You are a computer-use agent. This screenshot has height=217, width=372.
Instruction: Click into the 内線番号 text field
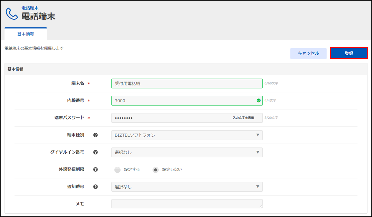pos(182,101)
